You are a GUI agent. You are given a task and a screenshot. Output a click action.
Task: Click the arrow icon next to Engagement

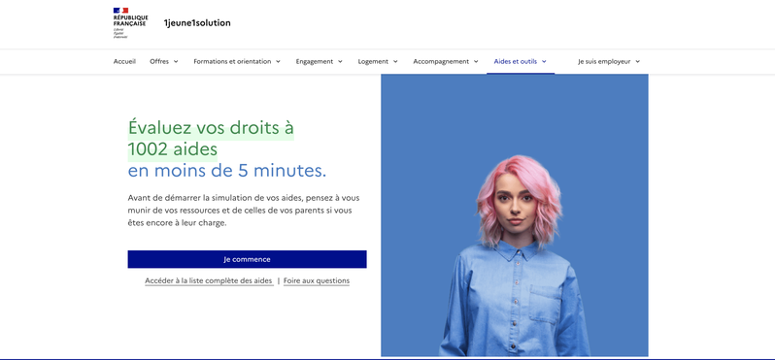click(x=340, y=62)
